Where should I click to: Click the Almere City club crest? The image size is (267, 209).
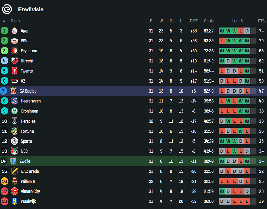click(14, 191)
